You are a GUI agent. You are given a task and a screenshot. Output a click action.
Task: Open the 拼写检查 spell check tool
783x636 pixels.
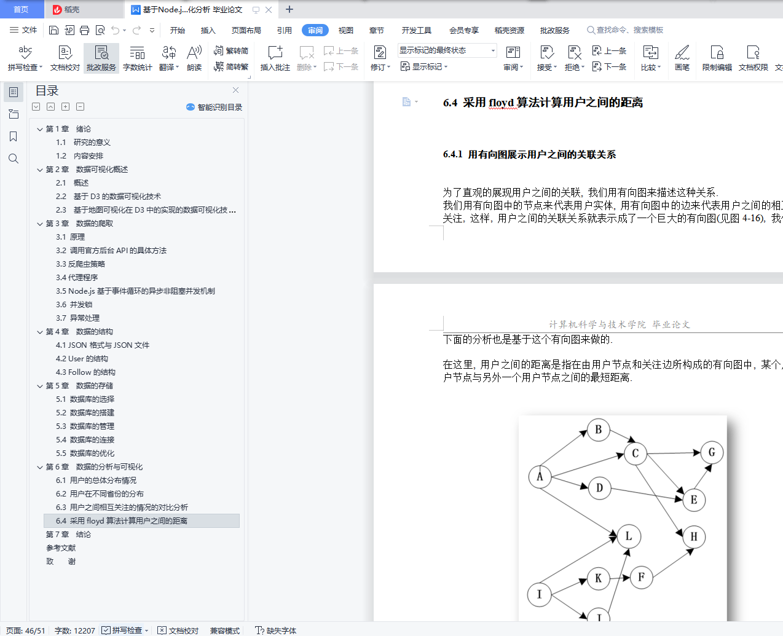(25, 58)
